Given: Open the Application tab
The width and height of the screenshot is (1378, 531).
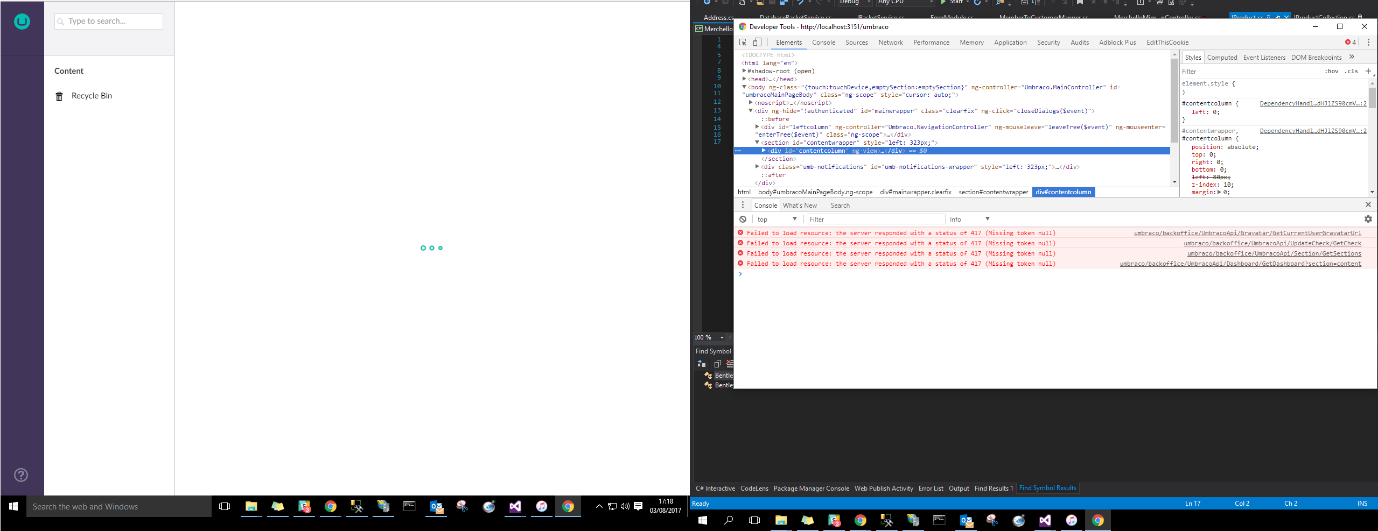Looking at the screenshot, I should (1010, 43).
